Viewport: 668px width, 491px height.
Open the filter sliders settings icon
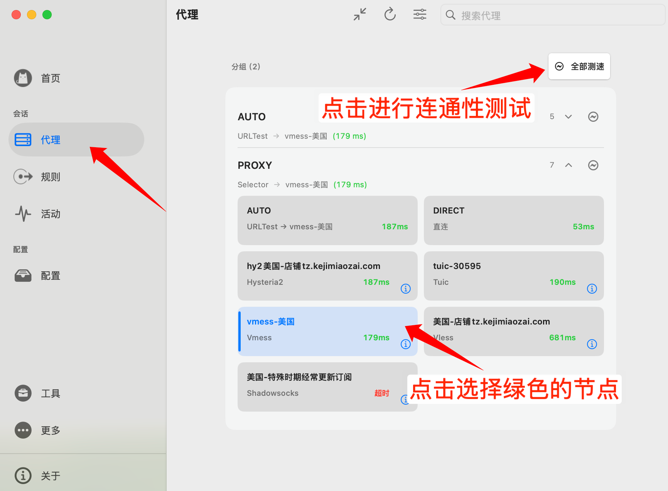(420, 15)
